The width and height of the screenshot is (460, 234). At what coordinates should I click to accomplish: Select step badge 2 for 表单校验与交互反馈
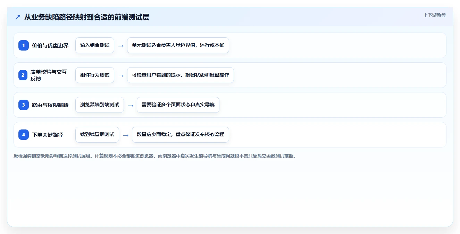(24, 75)
